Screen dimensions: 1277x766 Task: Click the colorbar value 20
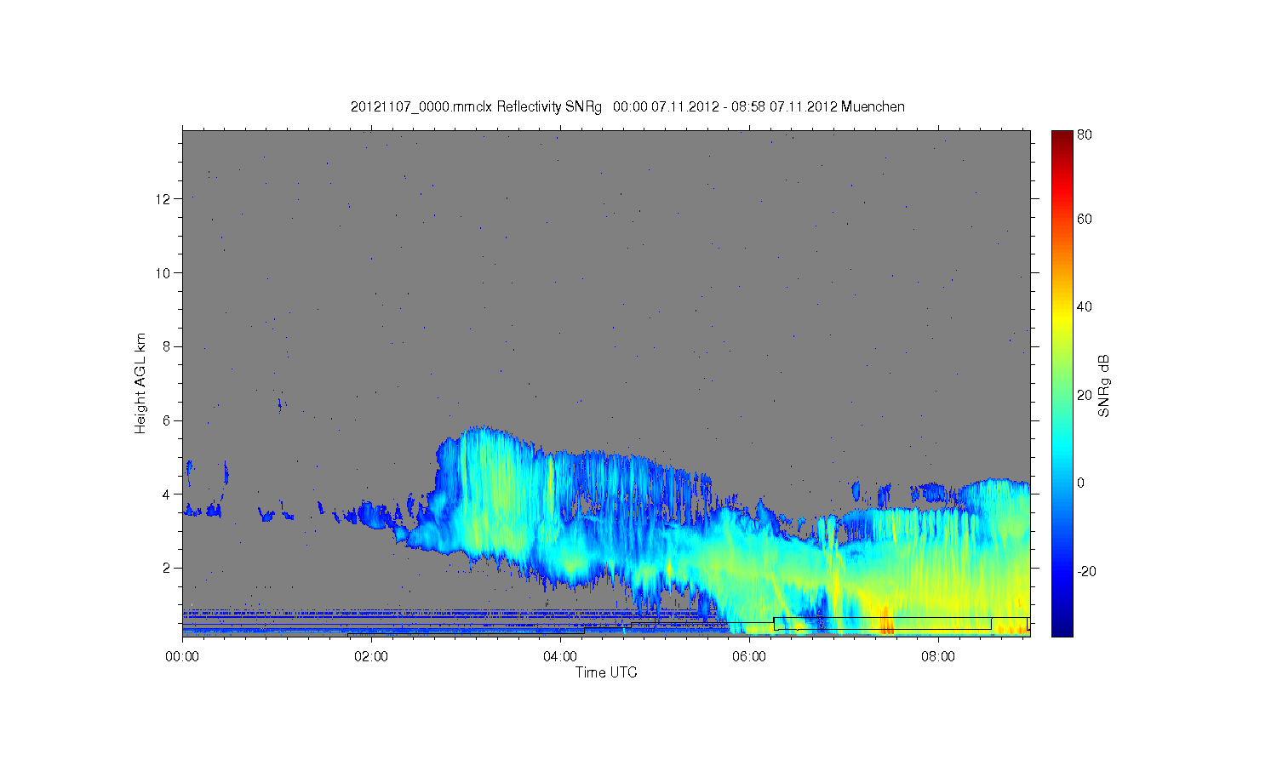pos(1085,395)
